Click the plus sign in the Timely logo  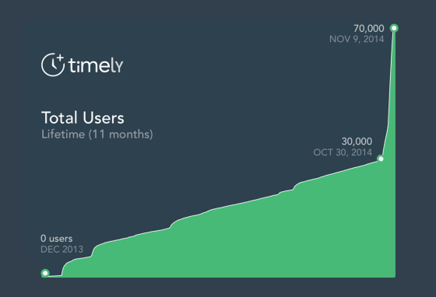pos(61,58)
